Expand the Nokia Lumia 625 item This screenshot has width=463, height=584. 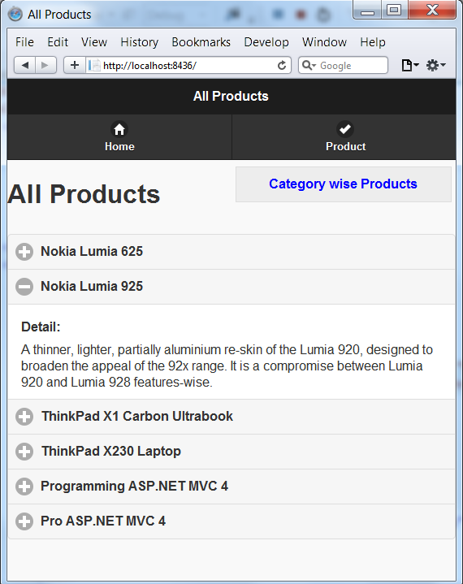231,252
